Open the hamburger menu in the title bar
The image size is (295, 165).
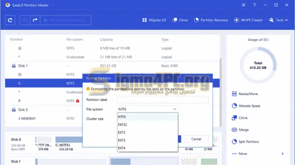243,5
